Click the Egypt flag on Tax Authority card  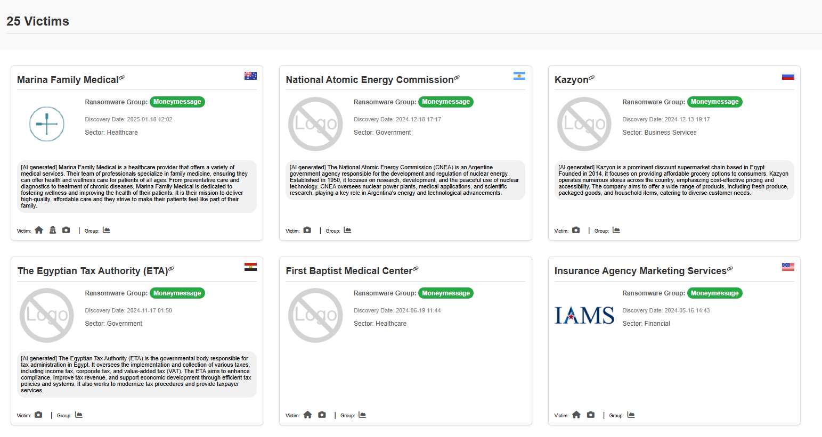click(x=250, y=267)
